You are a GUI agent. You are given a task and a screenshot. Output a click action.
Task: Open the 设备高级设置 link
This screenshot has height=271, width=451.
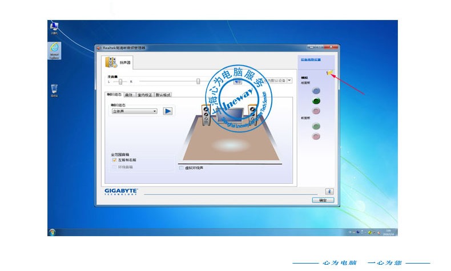coord(310,59)
